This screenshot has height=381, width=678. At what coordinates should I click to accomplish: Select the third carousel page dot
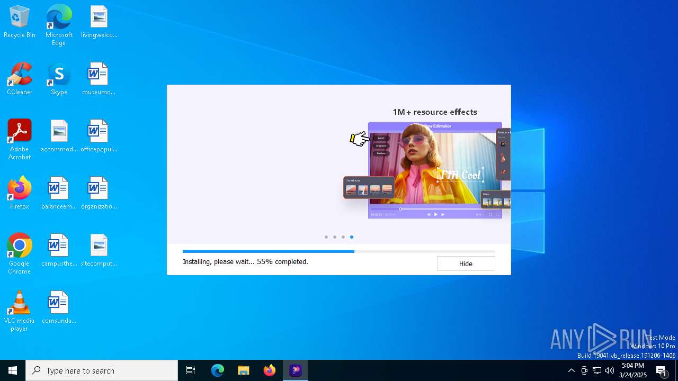click(343, 237)
